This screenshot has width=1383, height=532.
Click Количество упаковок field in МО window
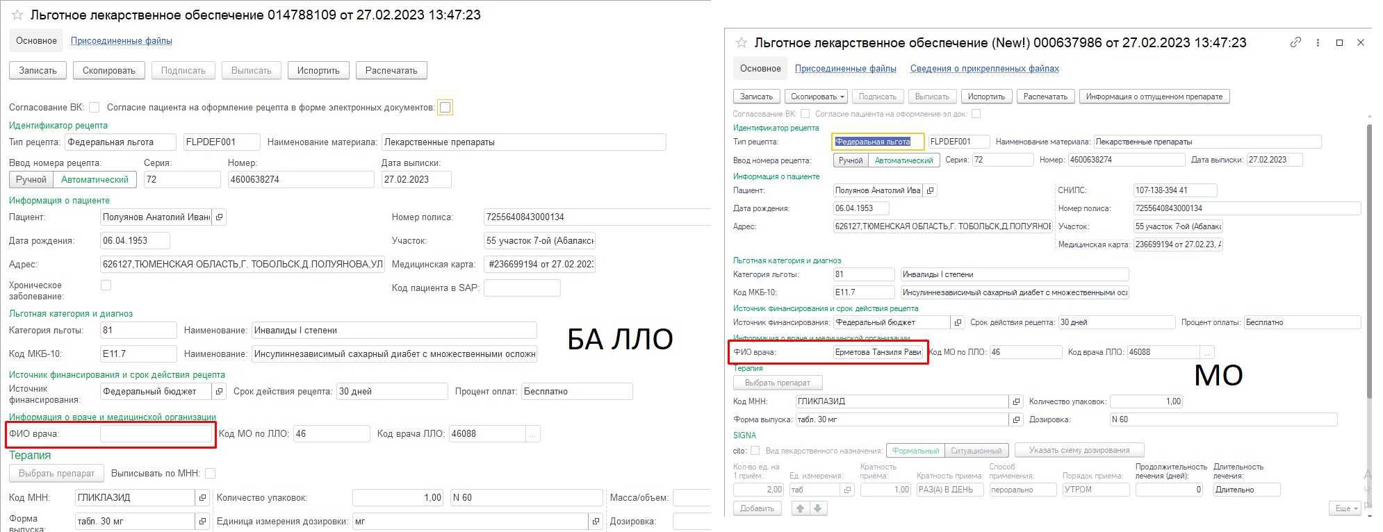coord(1147,401)
